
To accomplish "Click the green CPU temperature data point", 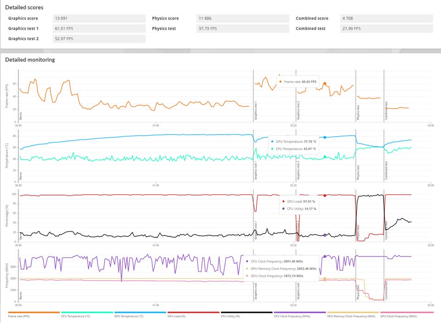I will tap(325, 157).
